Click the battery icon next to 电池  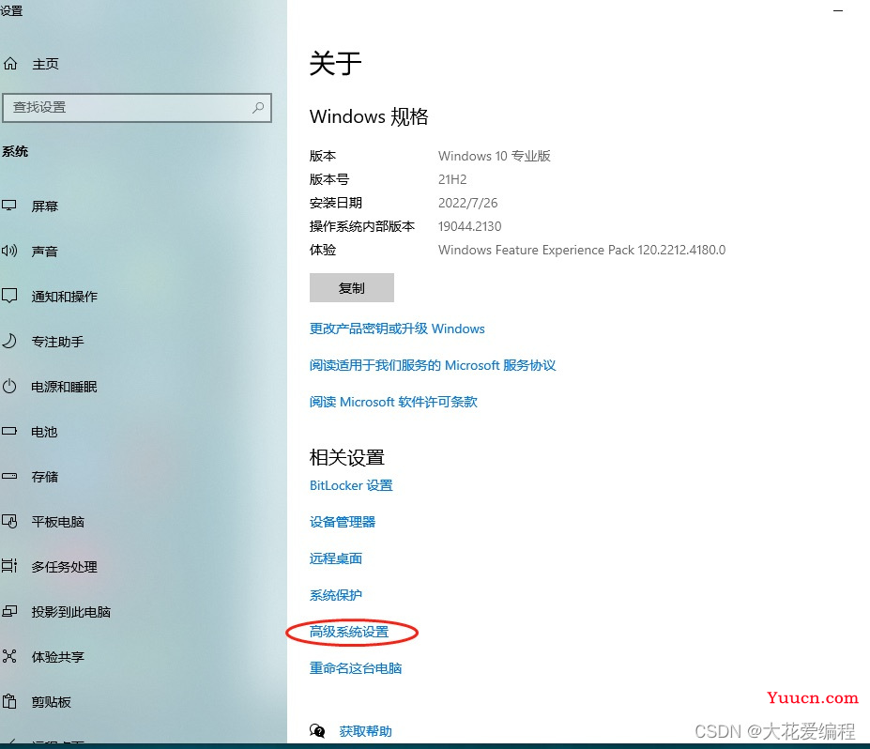tap(9, 431)
